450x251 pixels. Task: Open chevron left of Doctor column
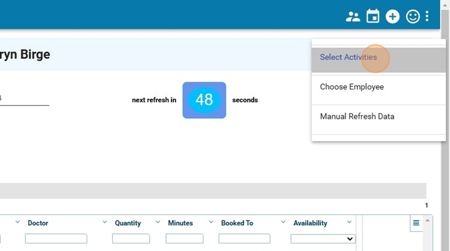click(x=17, y=222)
